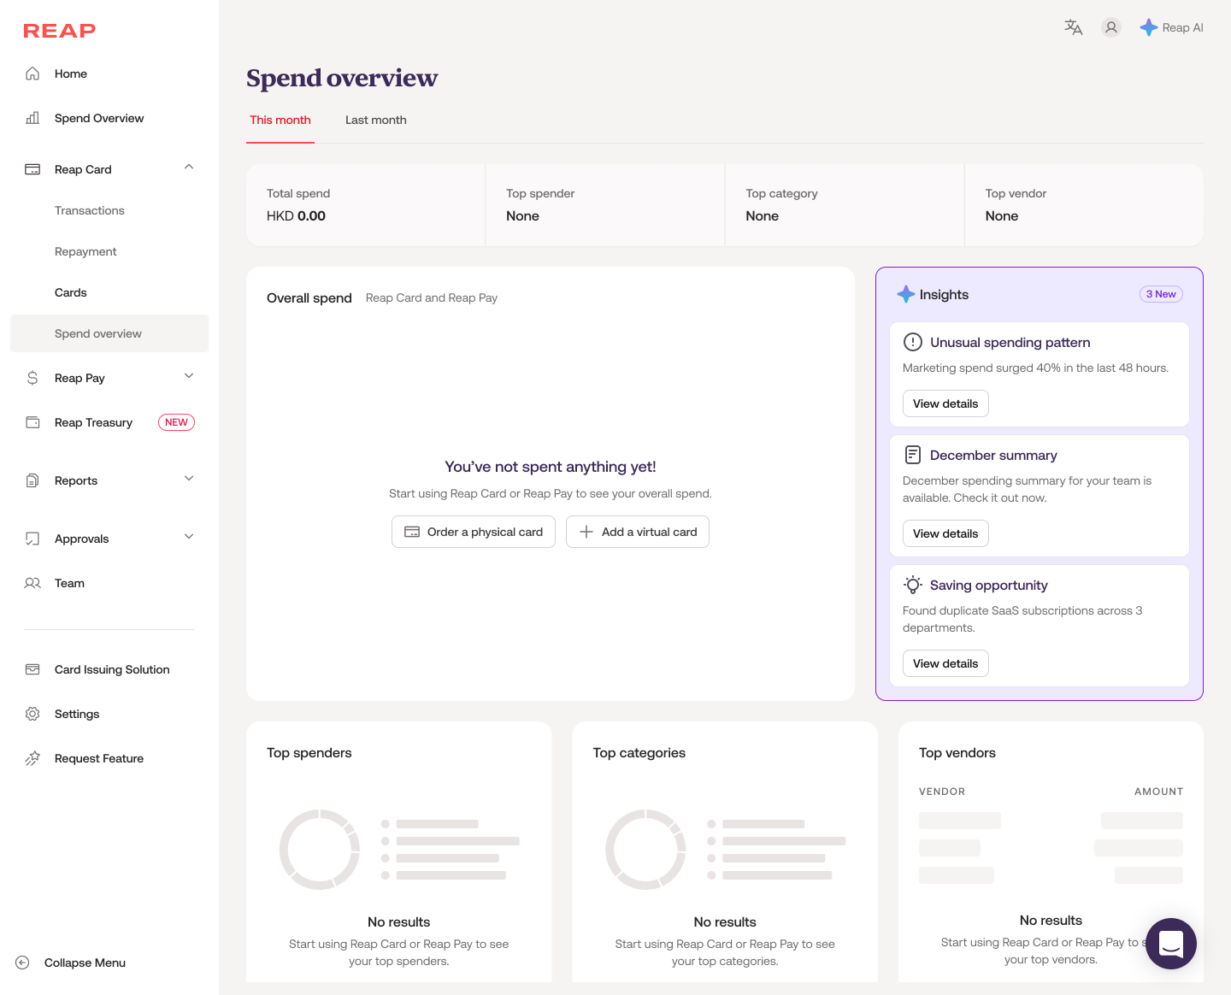This screenshot has width=1231, height=995.
Task: Go to Home in sidebar
Action: 71,74
